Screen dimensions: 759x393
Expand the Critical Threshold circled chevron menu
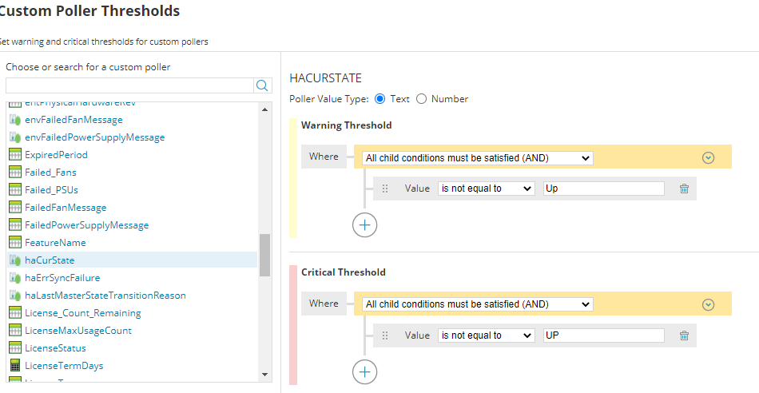(x=708, y=304)
